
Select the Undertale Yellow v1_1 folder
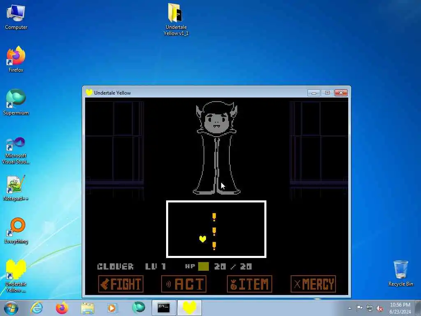(176, 19)
